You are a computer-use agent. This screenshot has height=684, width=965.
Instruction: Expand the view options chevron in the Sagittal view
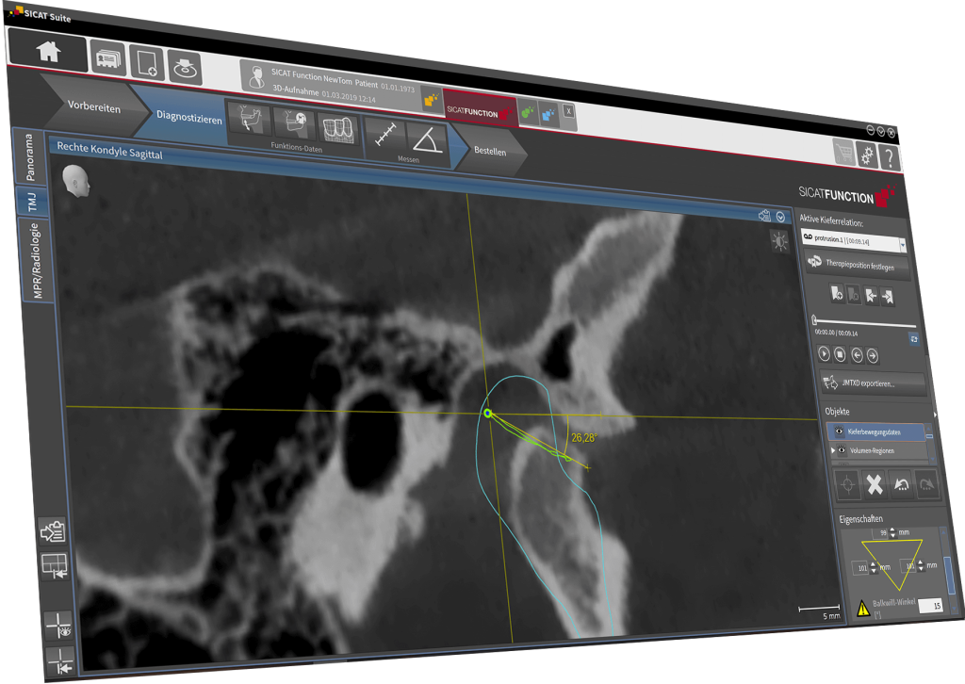point(781,218)
